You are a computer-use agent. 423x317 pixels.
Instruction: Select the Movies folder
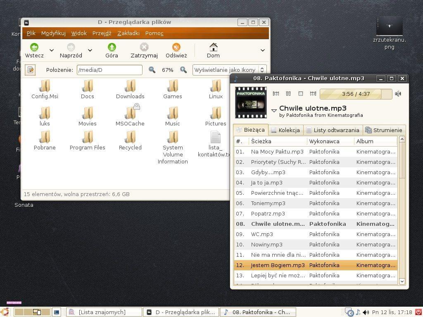click(88, 117)
